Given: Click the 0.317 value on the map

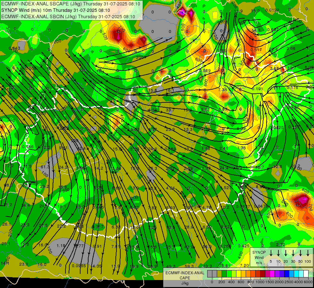Looking at the screenshot, I should click(98, 227).
